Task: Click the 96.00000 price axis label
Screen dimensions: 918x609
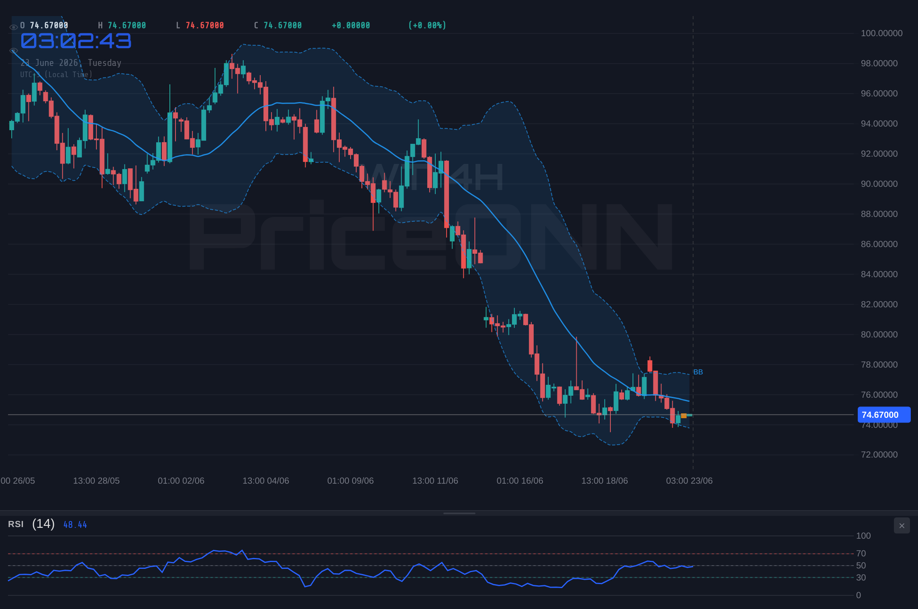Action: pos(879,94)
